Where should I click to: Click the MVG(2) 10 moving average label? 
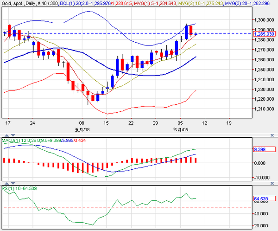coord(202,3)
